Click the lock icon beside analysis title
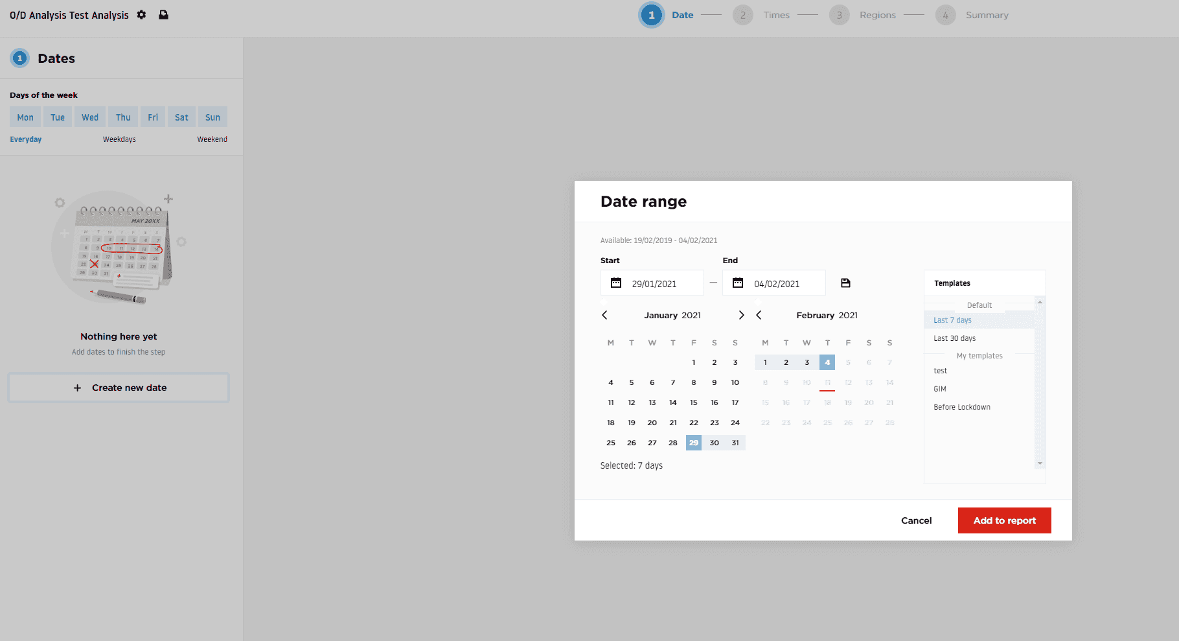The height and width of the screenshot is (641, 1179). 163,15
